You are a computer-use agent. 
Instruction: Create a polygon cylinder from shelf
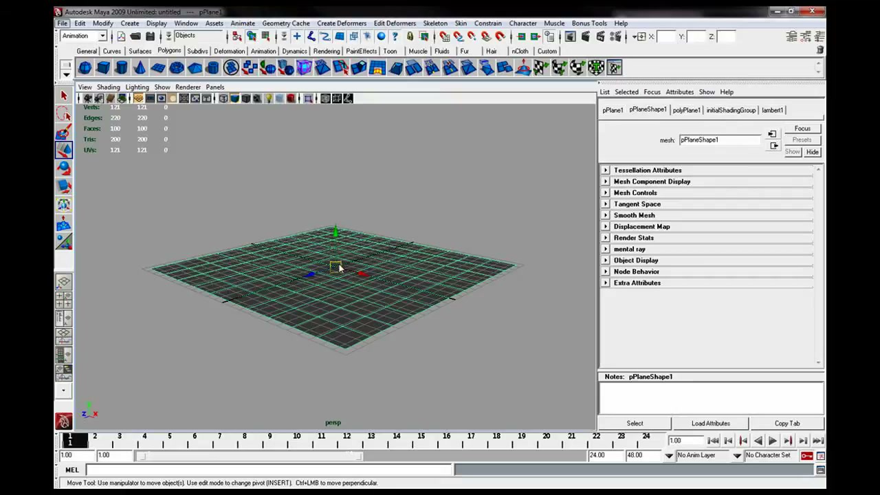[121, 67]
